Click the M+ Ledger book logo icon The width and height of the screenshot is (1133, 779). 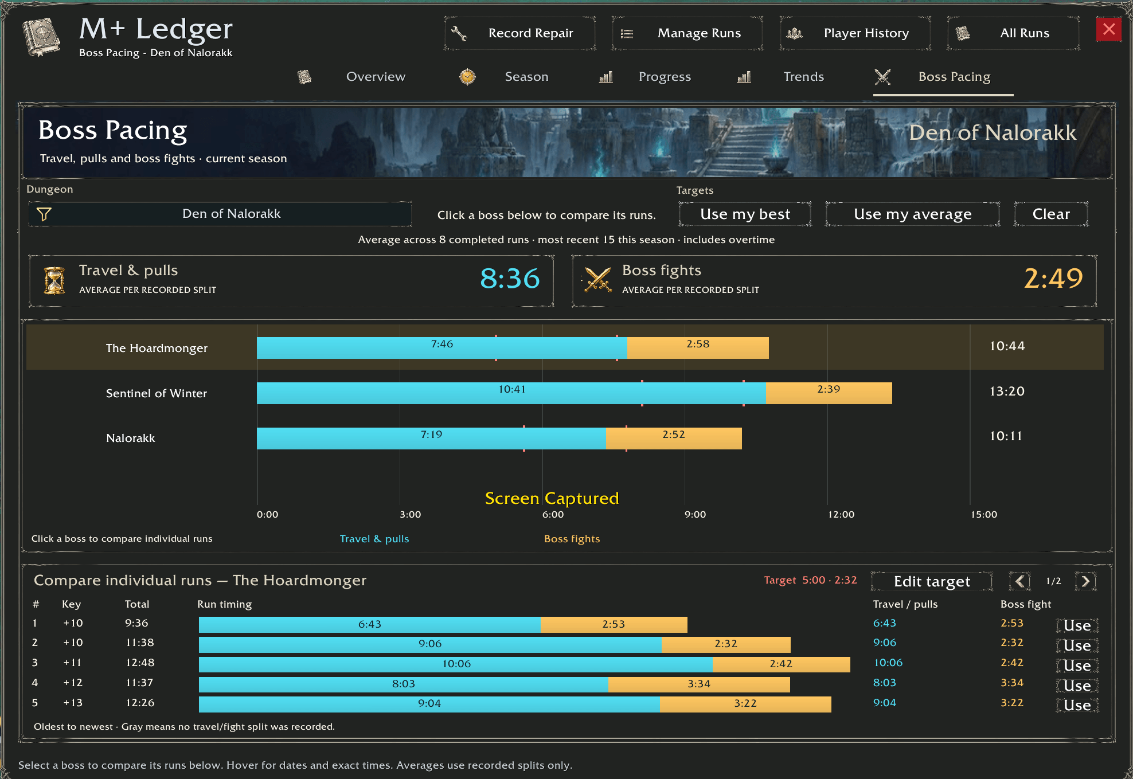click(x=41, y=37)
